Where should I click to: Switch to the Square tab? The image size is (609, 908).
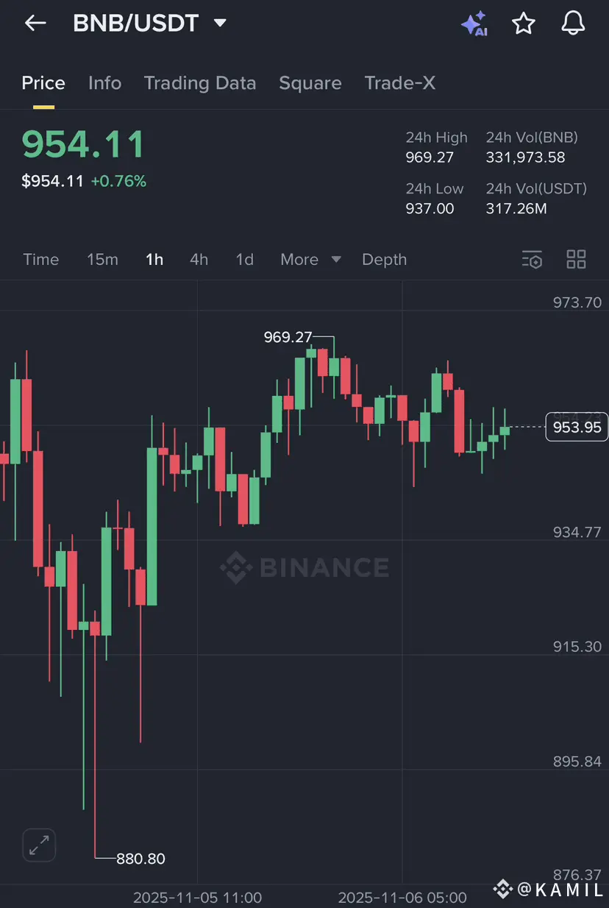(x=310, y=83)
